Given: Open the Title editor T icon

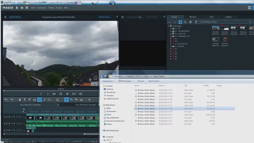Looking at the screenshot, I should [25, 100].
